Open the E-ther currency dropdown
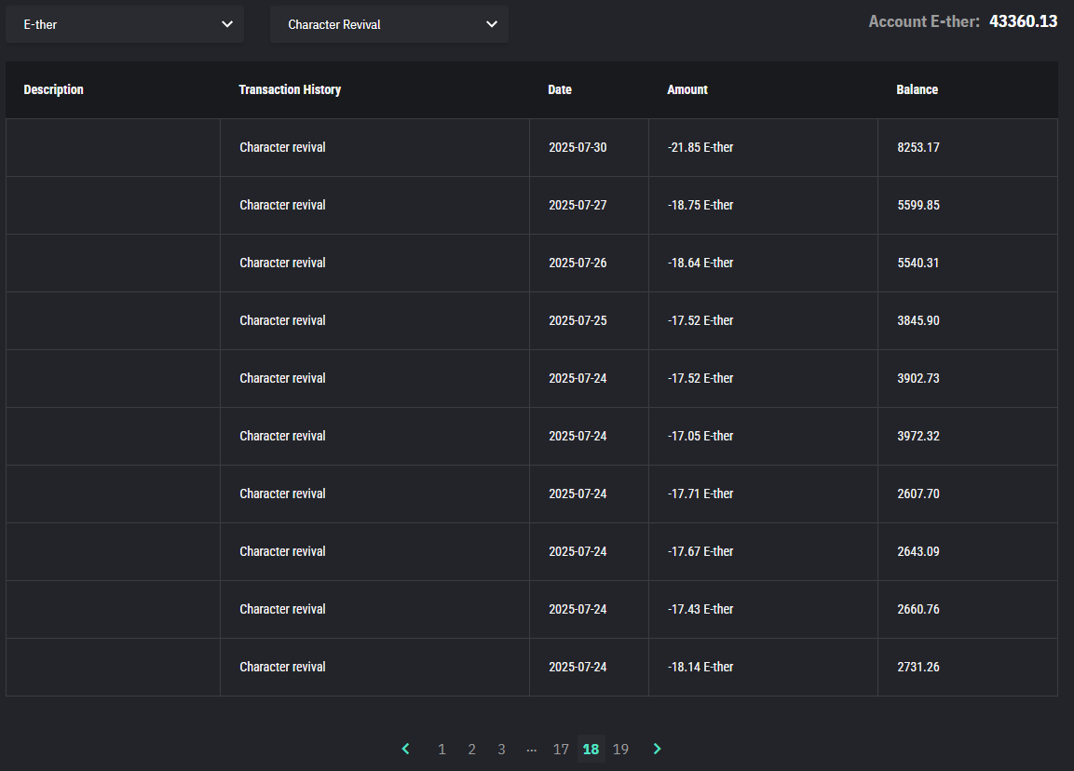This screenshot has width=1074, height=771. (125, 24)
